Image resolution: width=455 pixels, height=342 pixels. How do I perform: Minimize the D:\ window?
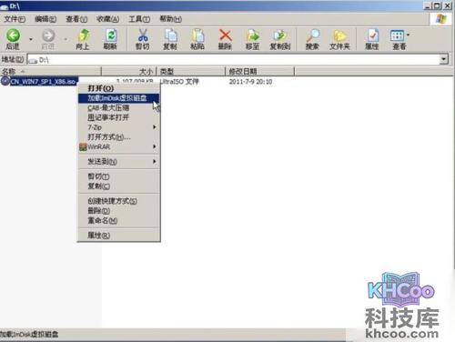click(428, 5)
